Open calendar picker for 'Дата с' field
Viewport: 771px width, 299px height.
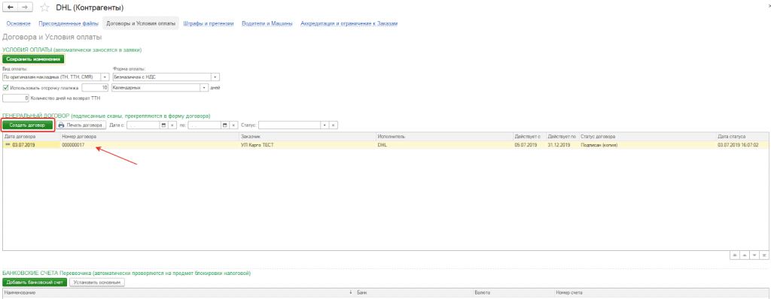tap(163, 125)
